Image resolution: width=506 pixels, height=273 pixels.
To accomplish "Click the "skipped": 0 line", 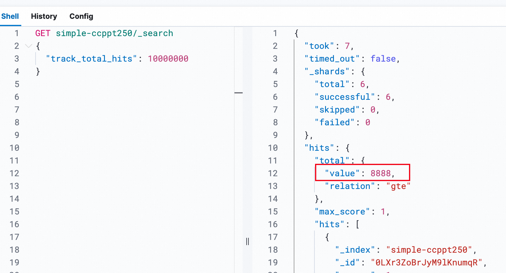I will tap(347, 110).
